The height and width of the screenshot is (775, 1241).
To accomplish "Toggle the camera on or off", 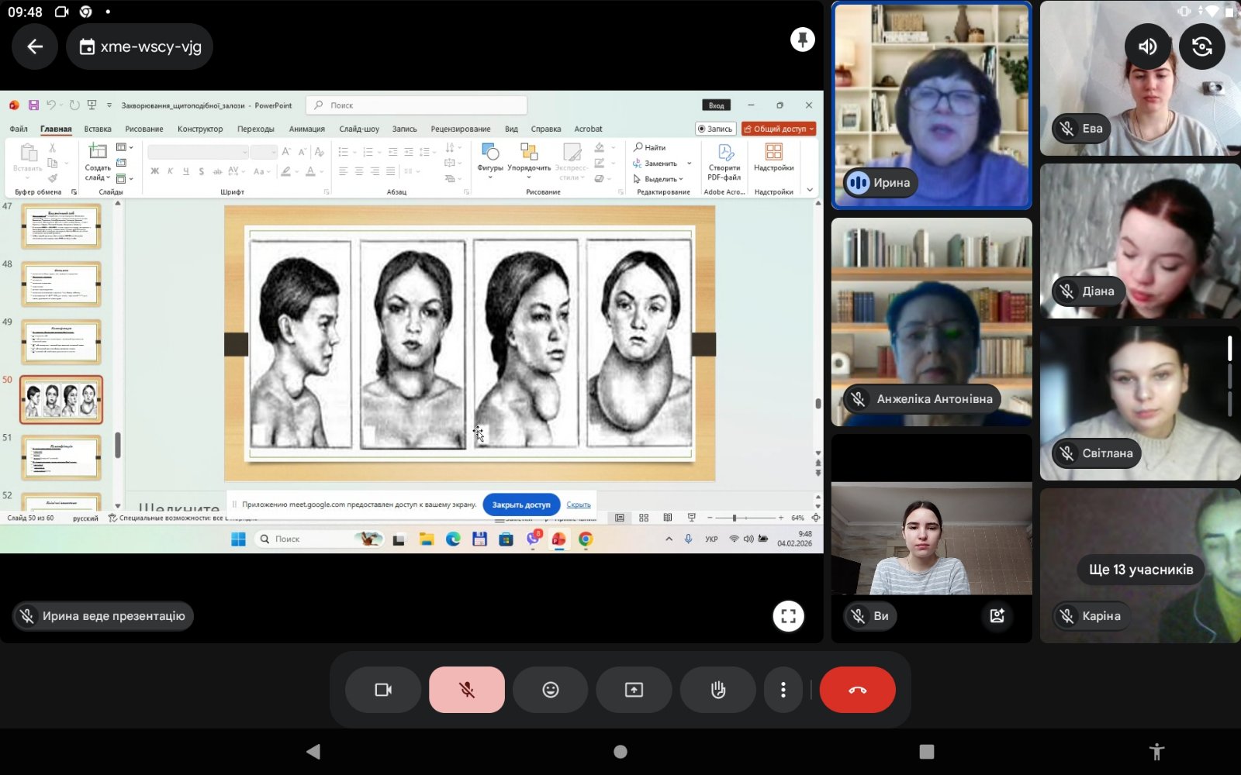I will (x=383, y=690).
